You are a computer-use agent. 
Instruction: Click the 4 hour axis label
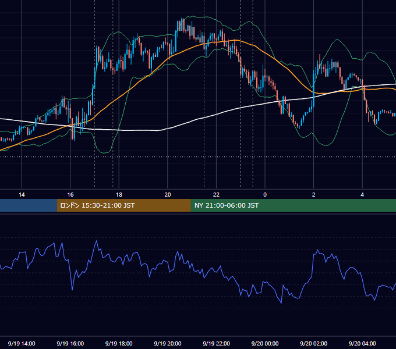362,195
